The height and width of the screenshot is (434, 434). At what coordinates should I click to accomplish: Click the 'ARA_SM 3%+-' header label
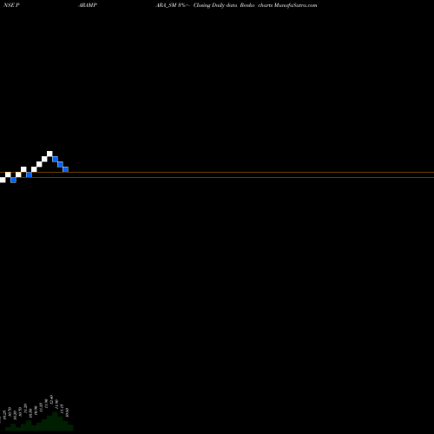pos(174,5)
